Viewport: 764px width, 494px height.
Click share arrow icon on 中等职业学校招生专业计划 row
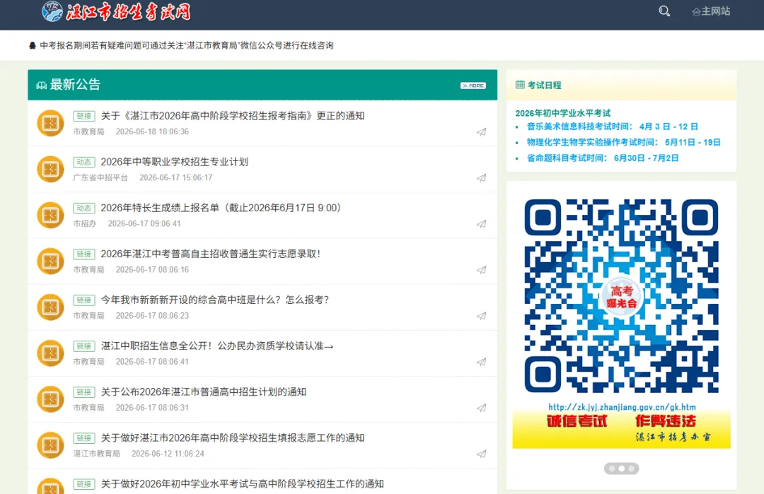(482, 178)
